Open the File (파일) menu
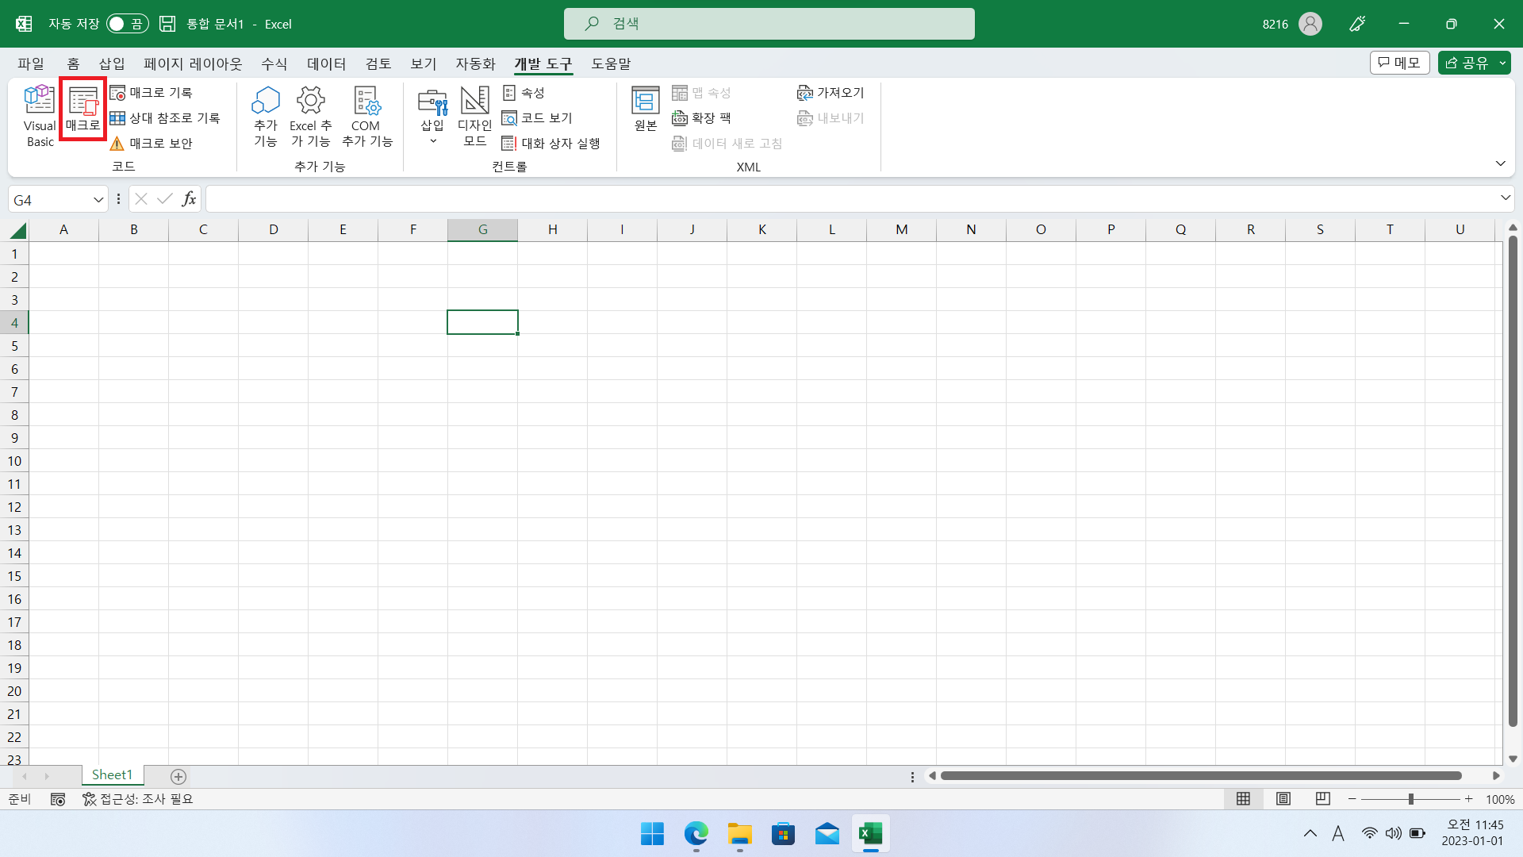1523x857 pixels. coord(31,63)
